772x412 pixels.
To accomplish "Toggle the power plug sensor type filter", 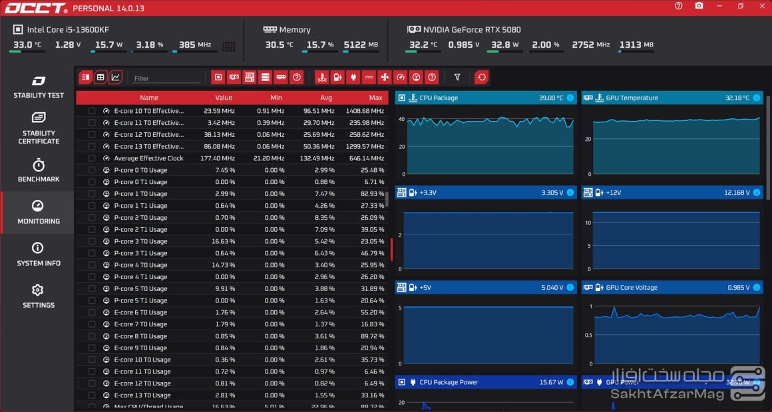I will (353, 77).
